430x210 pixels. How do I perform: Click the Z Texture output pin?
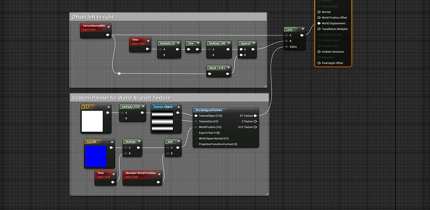coord(255,122)
